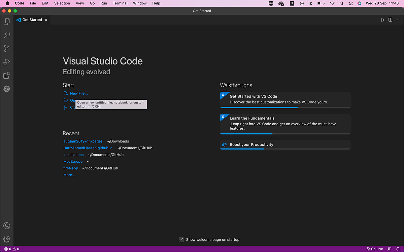Screen dimensions: 404x252
Task: Open the Source Control panel
Action: click(7, 48)
